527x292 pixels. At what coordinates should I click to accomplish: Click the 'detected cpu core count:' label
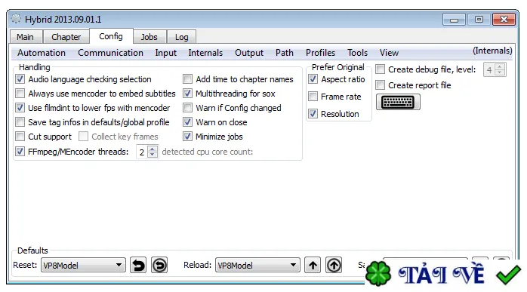pos(208,152)
